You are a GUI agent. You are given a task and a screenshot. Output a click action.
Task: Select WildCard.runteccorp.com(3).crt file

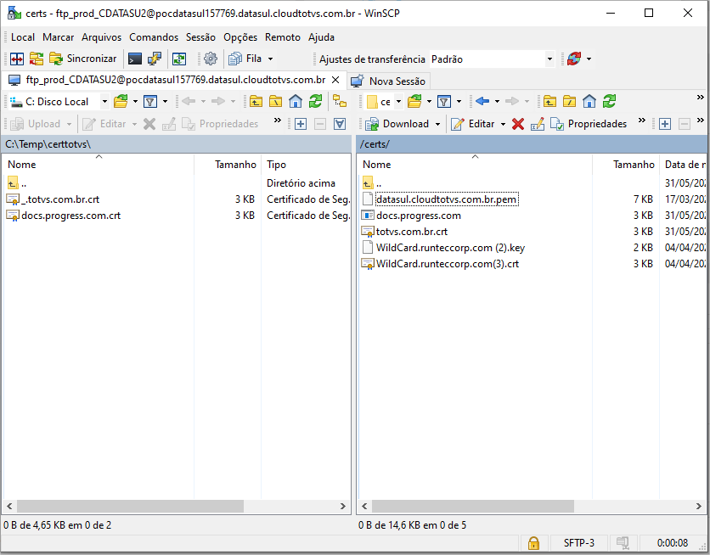click(448, 264)
